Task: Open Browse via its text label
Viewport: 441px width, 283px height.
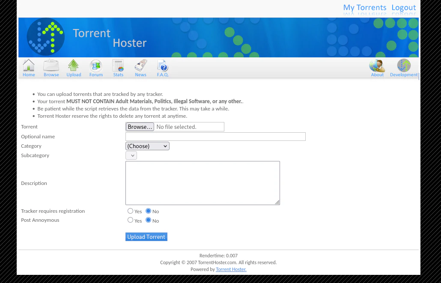Action: point(51,74)
